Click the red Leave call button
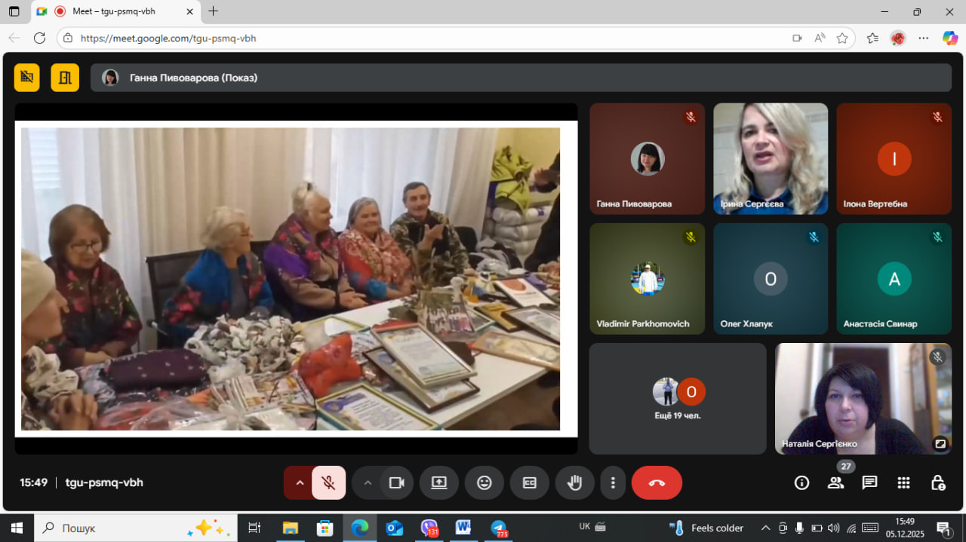The image size is (966, 542). [x=657, y=483]
